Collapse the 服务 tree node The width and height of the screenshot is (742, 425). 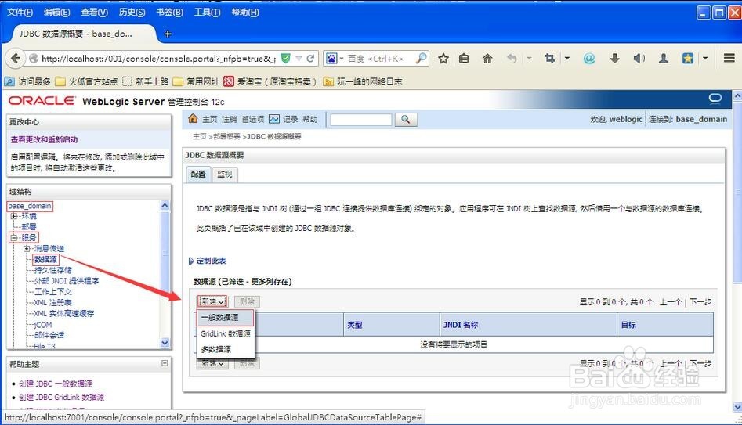tap(14, 237)
